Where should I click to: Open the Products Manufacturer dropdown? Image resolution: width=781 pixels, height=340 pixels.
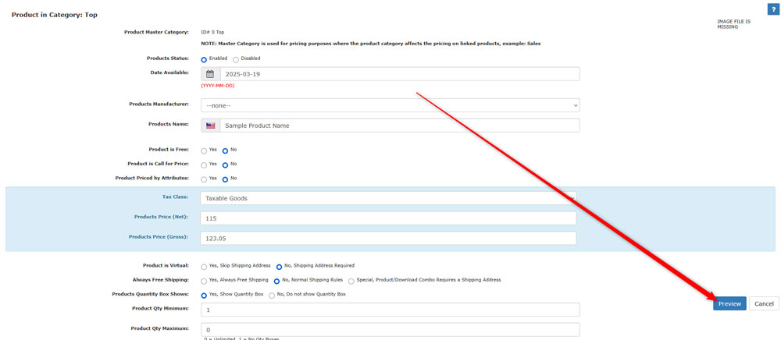point(390,105)
